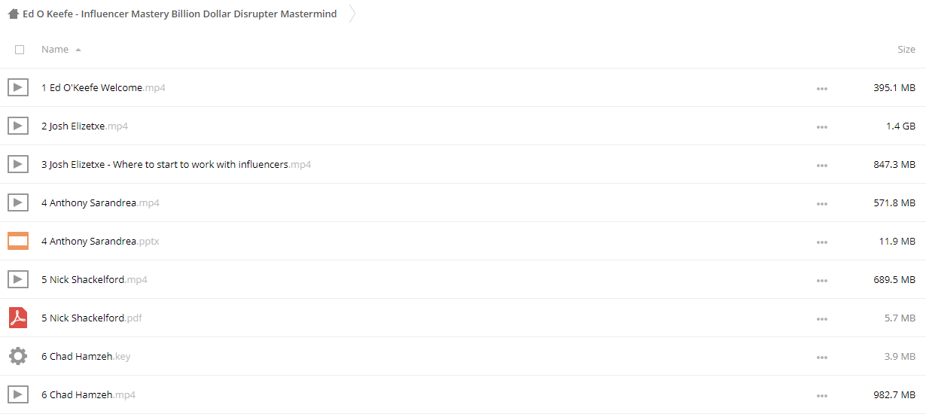This screenshot has height=417, width=926.
Task: Open more options for 2 Josh Elizetxe.mp4
Action: tap(821, 126)
